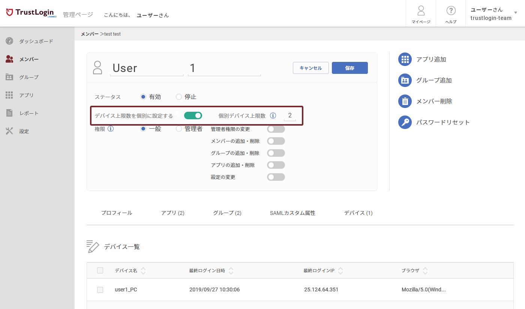Sort the 最終ログイン日時 column
Viewport: 525px width, 309px height.
click(x=231, y=270)
